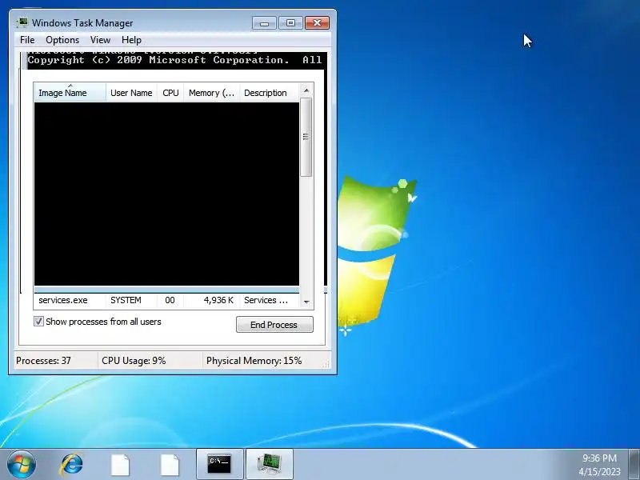
Task: Click process list scrollbar down arrow
Action: click(x=306, y=302)
